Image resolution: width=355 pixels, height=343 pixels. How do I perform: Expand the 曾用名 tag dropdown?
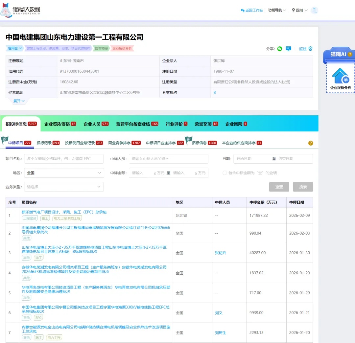click(x=14, y=48)
